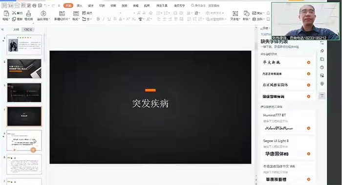Open the Review (审阅) ribbon tab
The width and height of the screenshot is (342, 185).
click(x=136, y=6)
